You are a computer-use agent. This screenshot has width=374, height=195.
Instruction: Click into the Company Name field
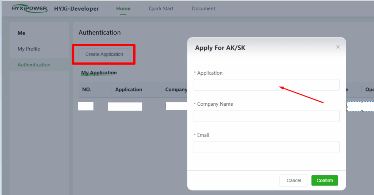click(266, 116)
